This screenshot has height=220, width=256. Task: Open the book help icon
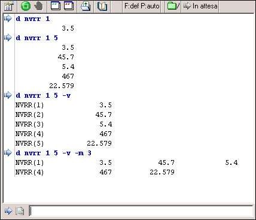click(x=102, y=6)
